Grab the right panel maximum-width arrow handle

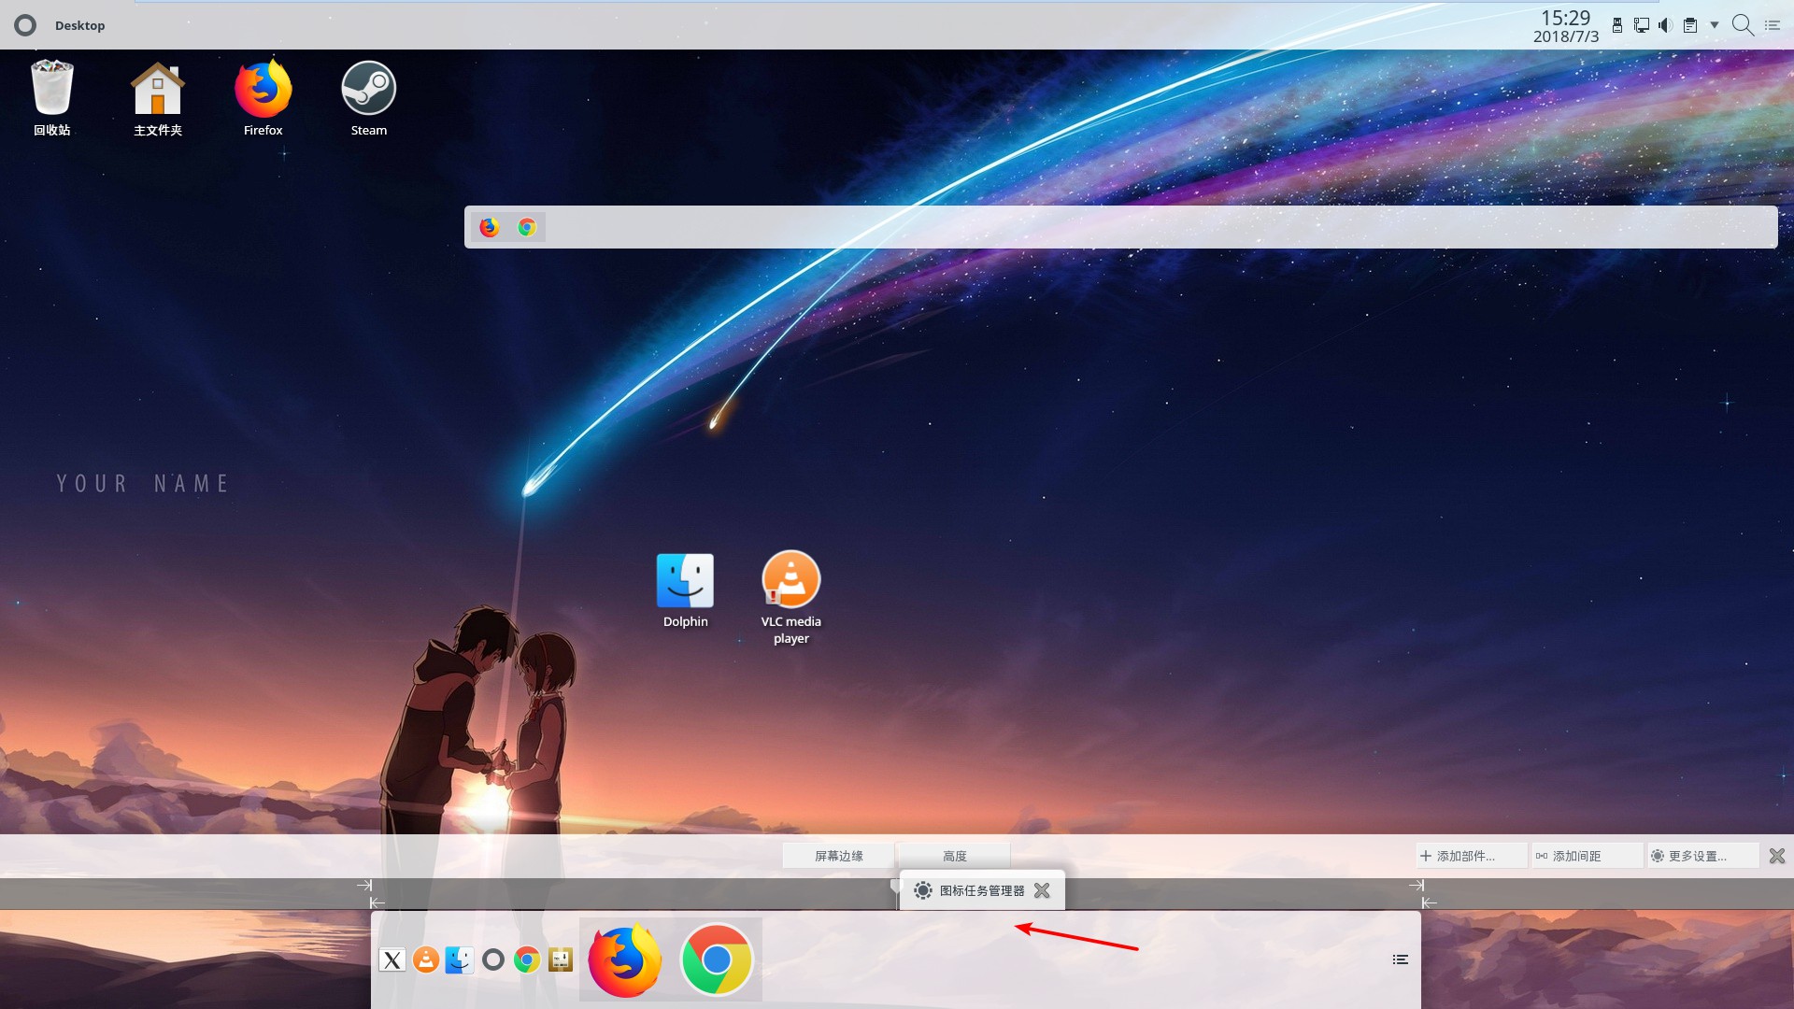(1417, 885)
